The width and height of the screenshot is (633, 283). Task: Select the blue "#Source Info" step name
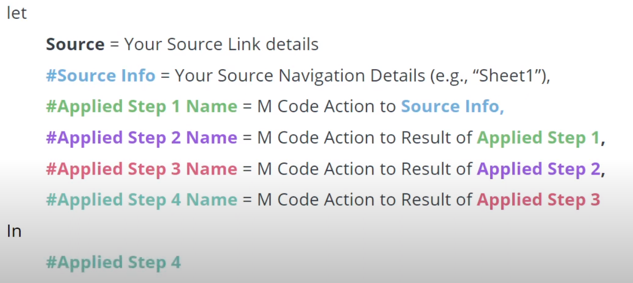100,76
